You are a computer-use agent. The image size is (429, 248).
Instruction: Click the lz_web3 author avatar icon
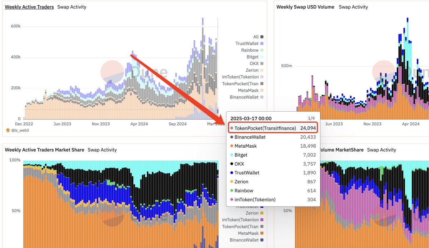point(8,131)
